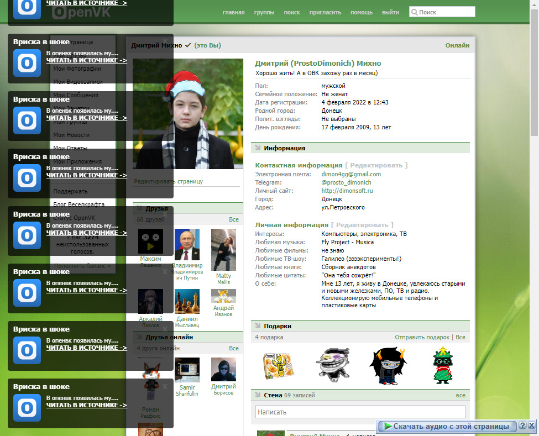Viewport: 539px width, 436px height.
Task: Click Отправить подарок in the gifts header
Action: coord(422,337)
